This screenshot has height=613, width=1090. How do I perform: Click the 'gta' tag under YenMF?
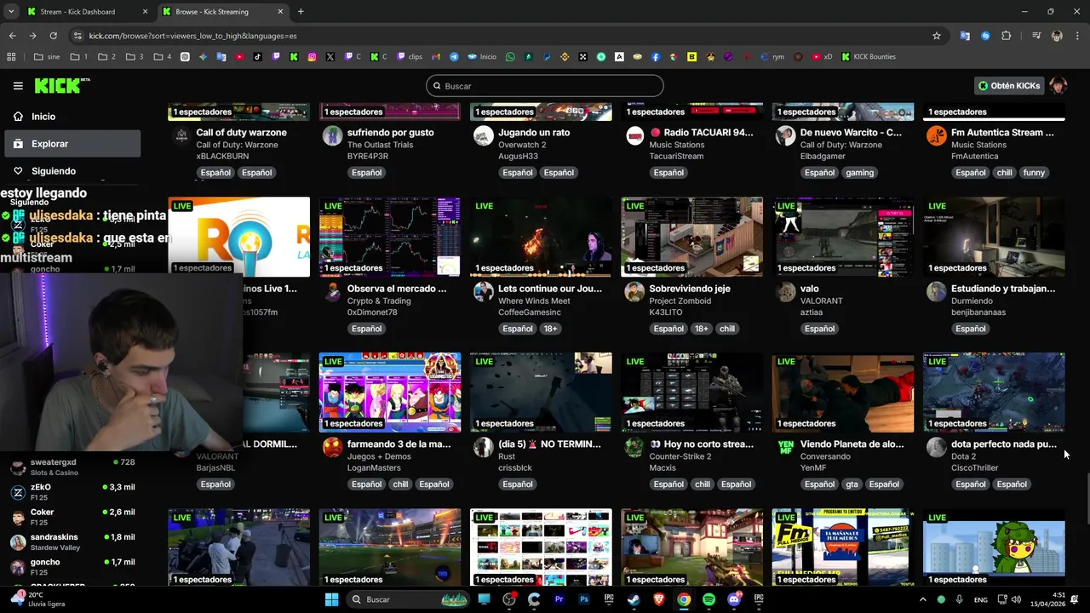852,484
